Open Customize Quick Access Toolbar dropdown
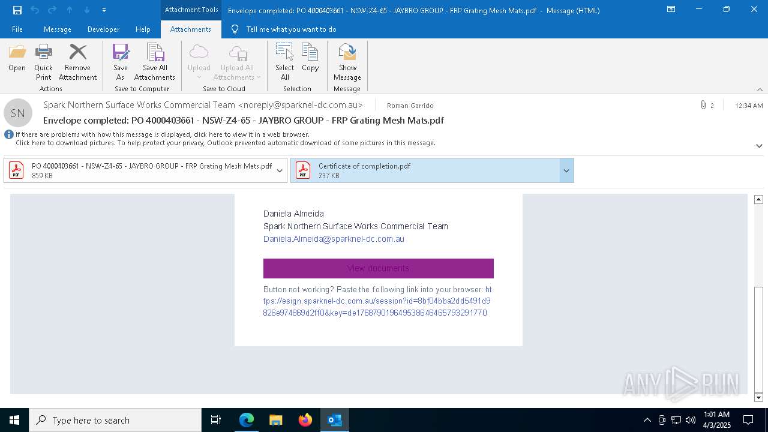Screen dimensions: 768x432 pyautogui.click(x=104, y=10)
